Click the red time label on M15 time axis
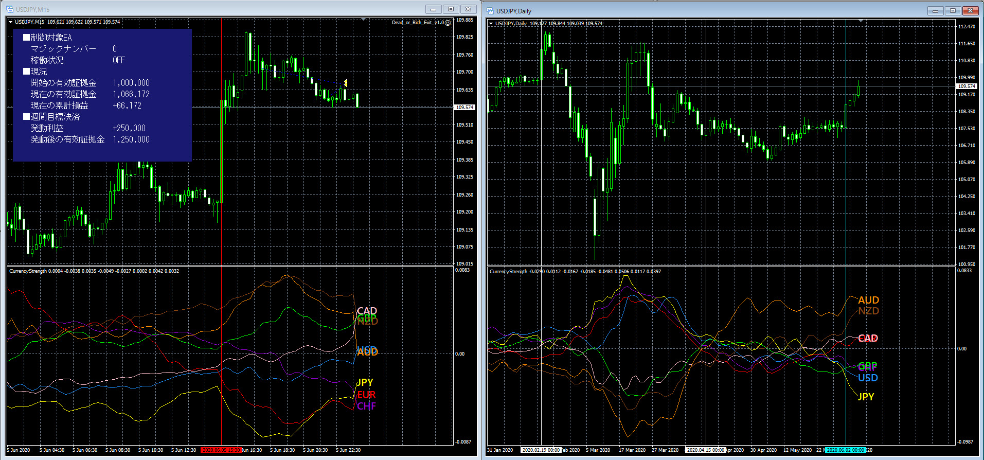This screenshot has width=984, height=460. [x=221, y=450]
